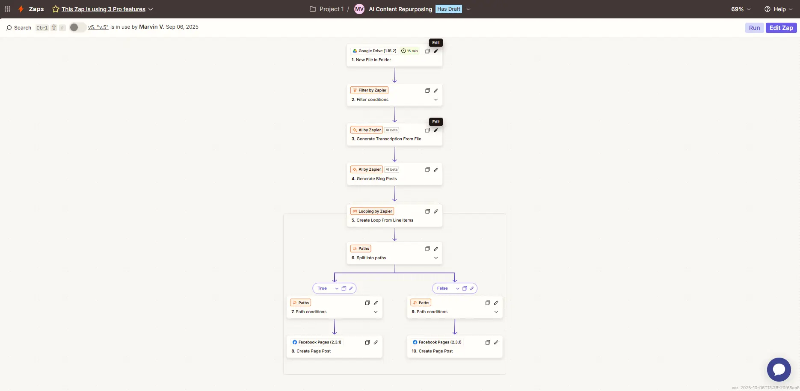Open the Help menu

pos(779,9)
